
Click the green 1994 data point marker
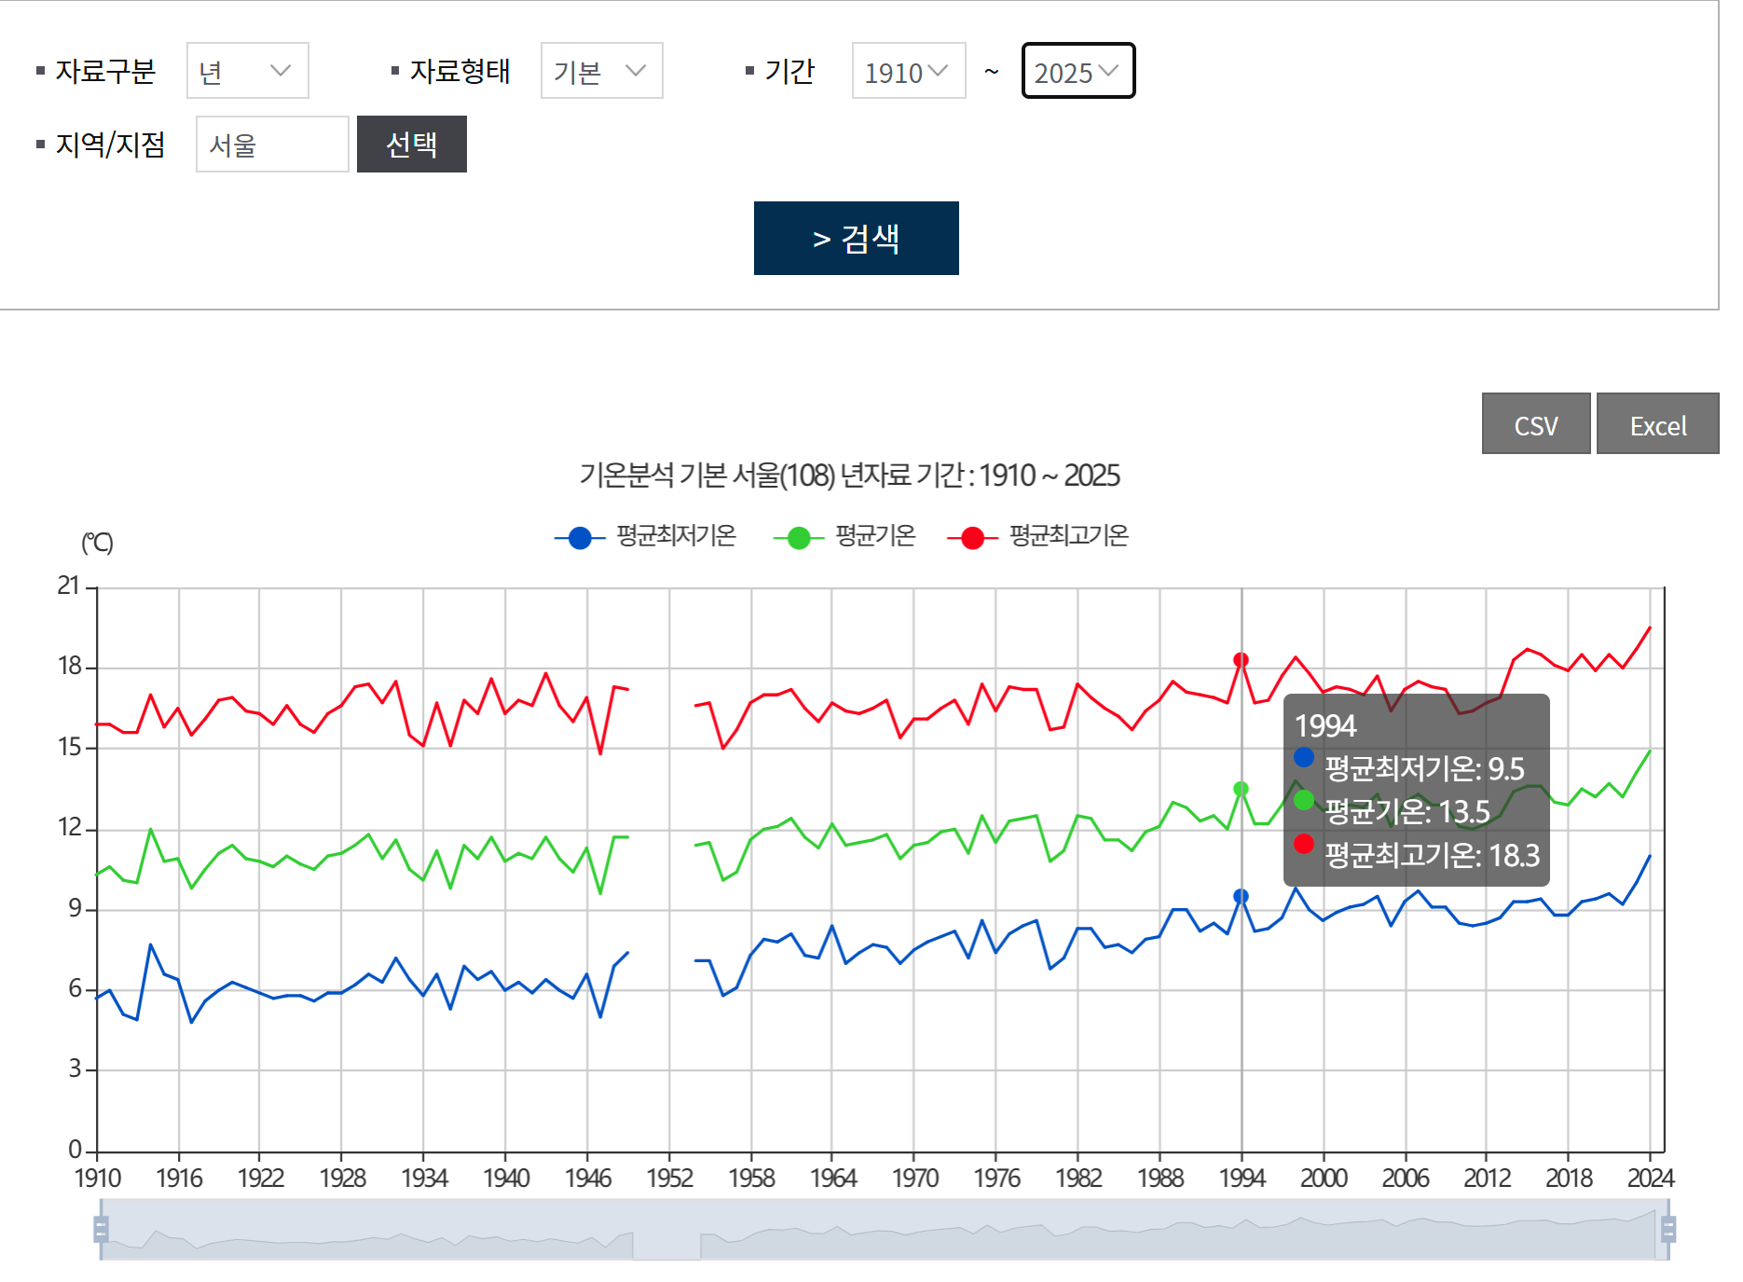[x=1241, y=789]
